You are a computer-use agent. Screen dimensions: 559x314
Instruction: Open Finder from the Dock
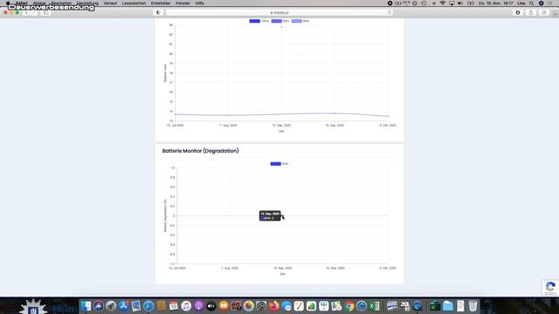click(86, 306)
